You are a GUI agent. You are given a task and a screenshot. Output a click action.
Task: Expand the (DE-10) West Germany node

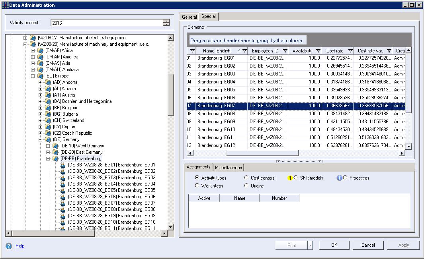(48, 146)
